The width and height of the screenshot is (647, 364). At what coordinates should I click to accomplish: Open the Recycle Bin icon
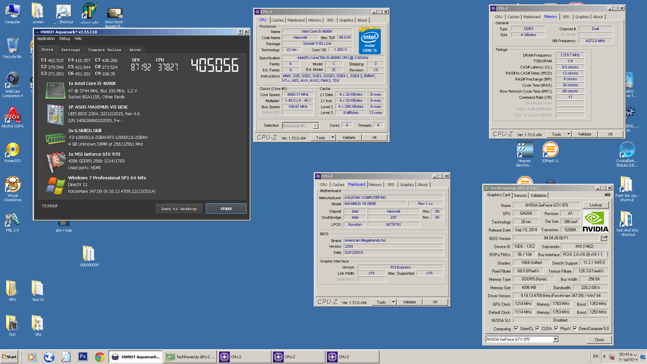[x=12, y=48]
